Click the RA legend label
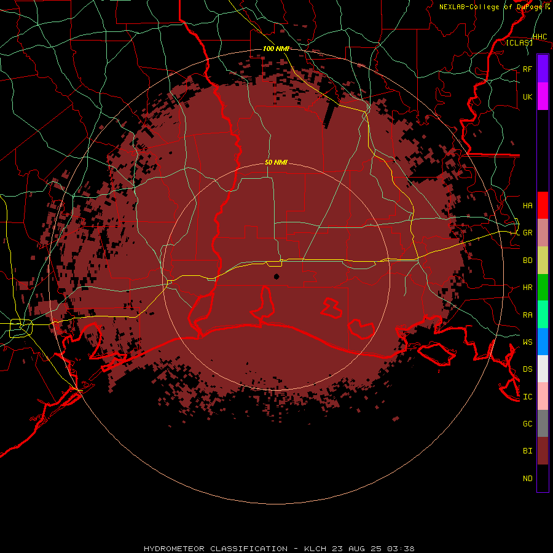The height and width of the screenshot is (553, 553). point(527,315)
